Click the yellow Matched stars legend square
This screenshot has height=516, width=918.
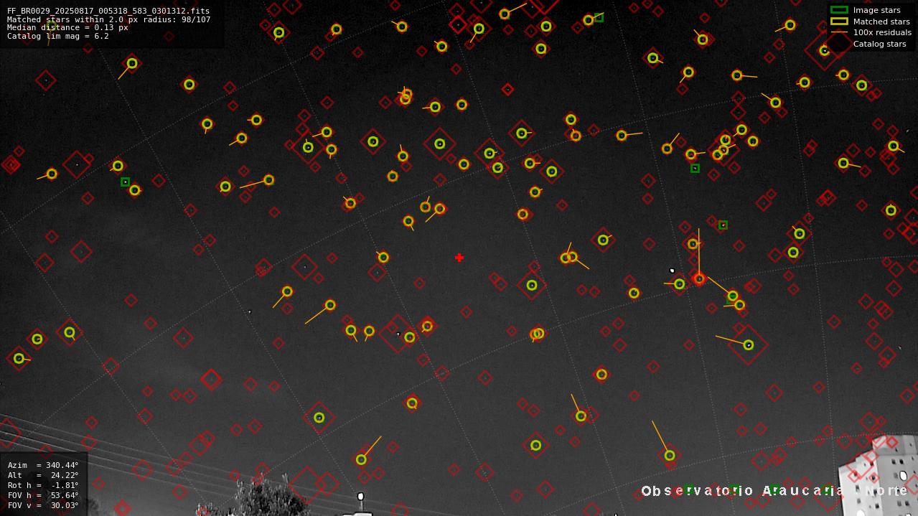coord(839,22)
